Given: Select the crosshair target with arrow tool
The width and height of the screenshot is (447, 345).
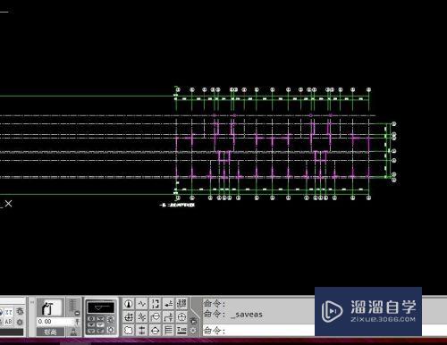Looking at the screenshot, I should click(x=128, y=317).
